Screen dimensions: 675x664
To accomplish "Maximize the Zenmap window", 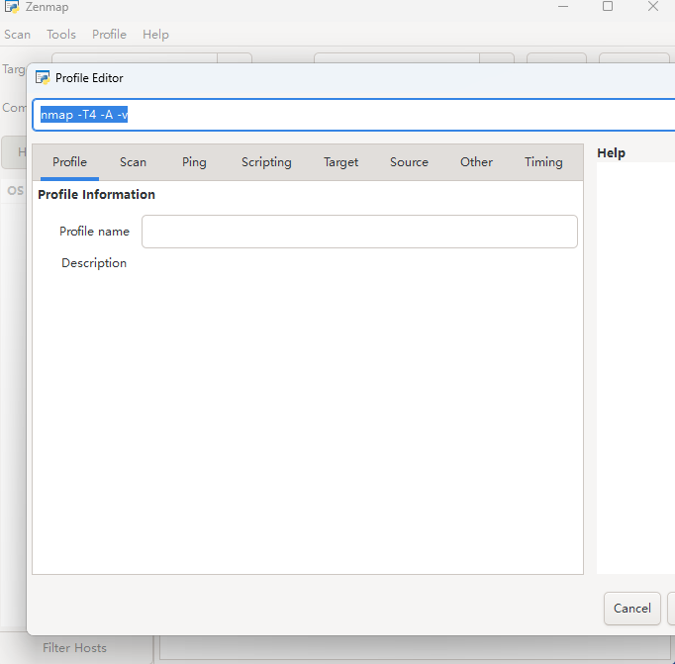I will pos(608,7).
